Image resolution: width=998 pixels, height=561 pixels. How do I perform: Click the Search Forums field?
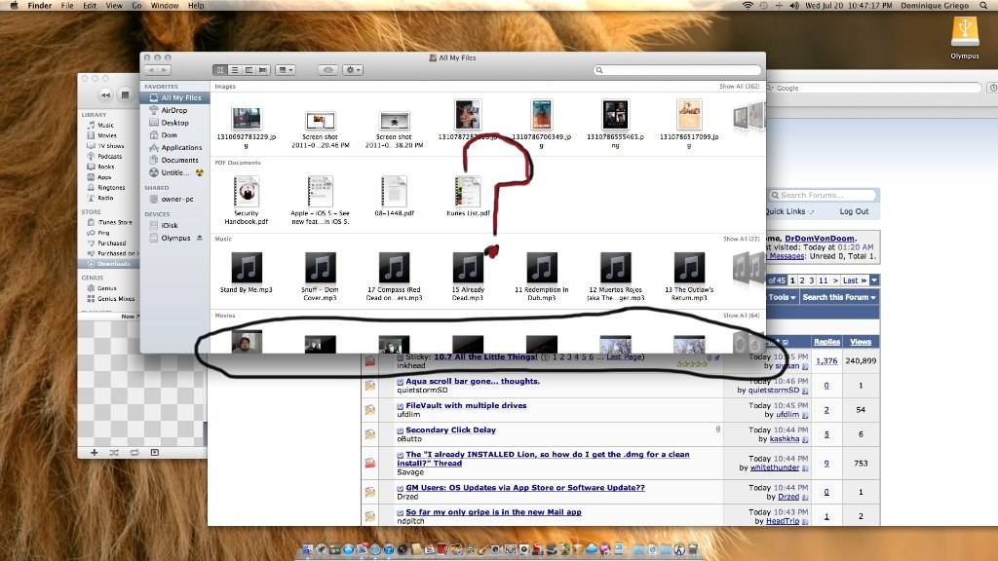pyautogui.click(x=823, y=195)
